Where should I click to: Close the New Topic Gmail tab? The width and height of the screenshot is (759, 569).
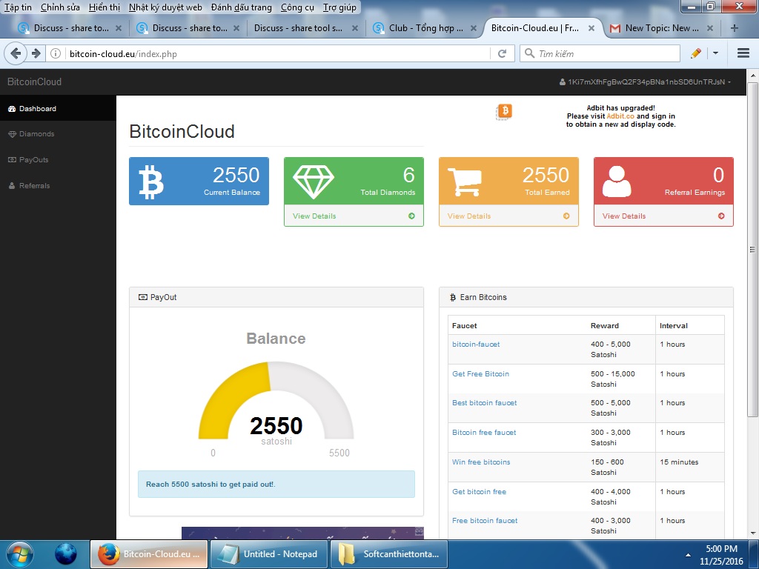709,28
